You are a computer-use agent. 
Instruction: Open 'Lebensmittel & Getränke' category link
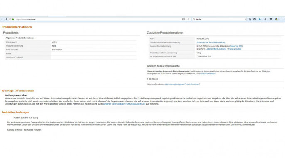click(x=216, y=49)
